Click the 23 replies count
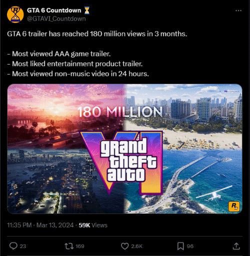250x256 pixels. (23, 246)
